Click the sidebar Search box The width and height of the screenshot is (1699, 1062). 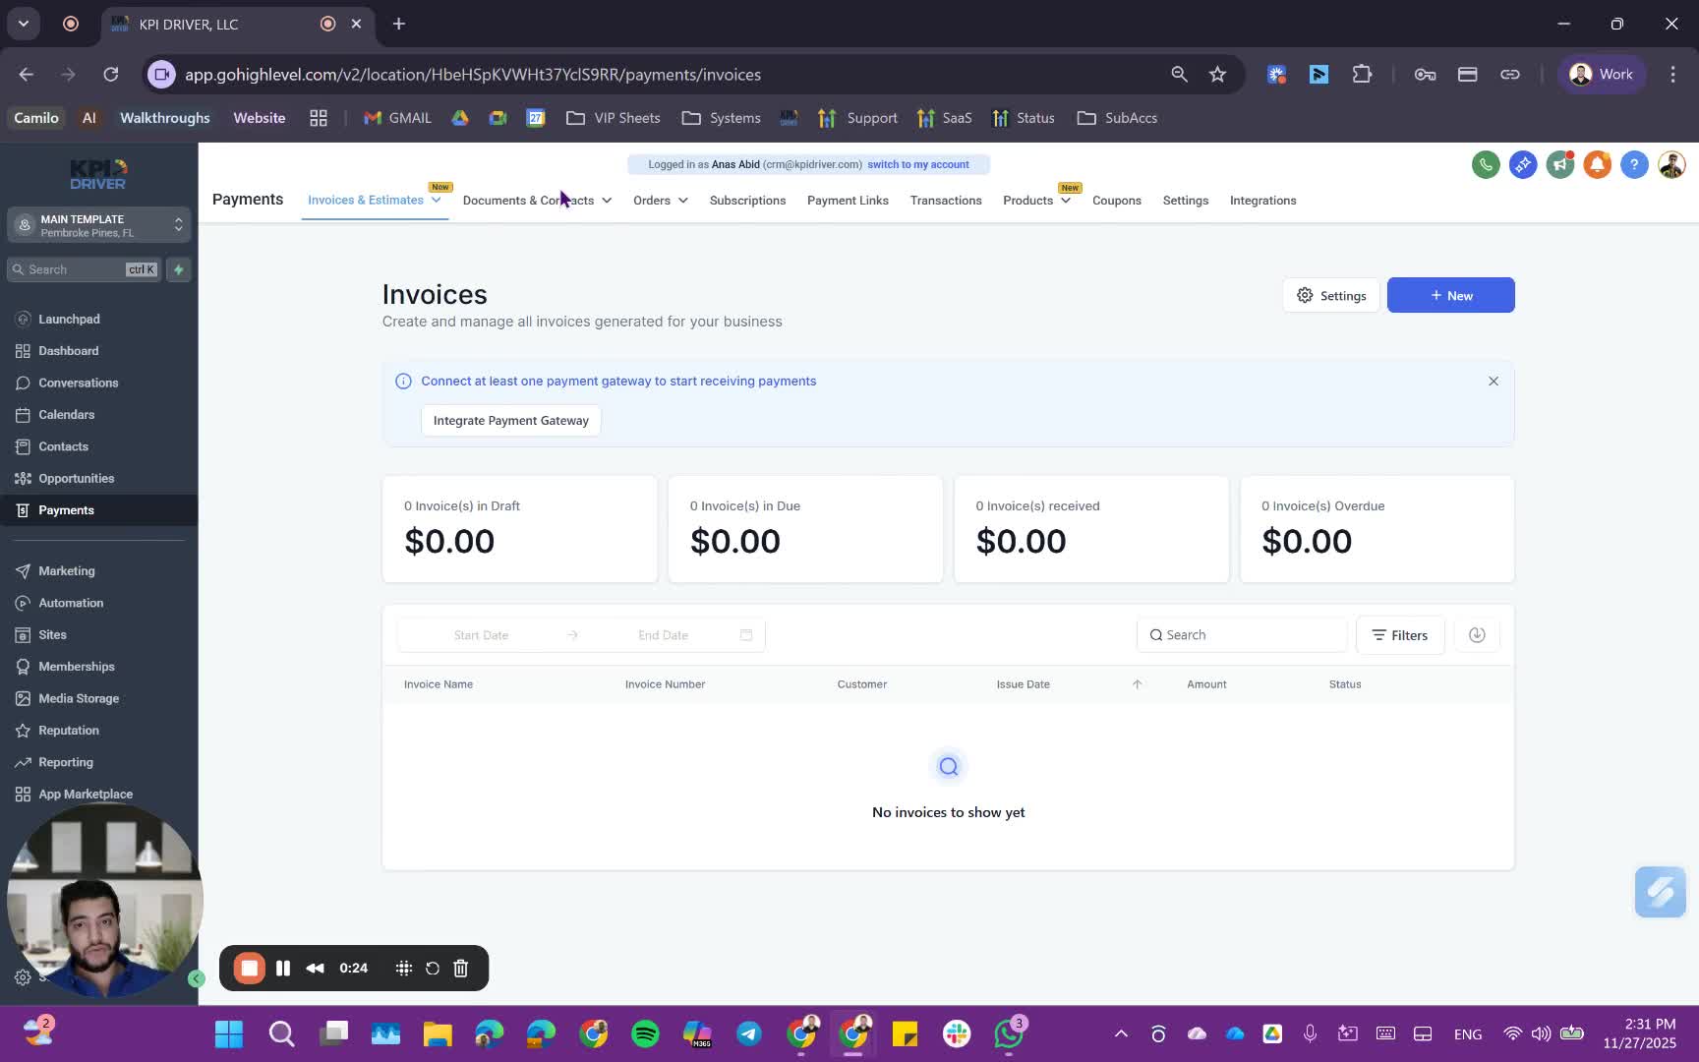[83, 269]
